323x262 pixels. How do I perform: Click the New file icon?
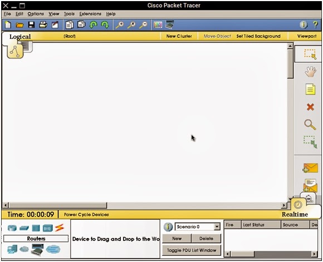coord(8,25)
